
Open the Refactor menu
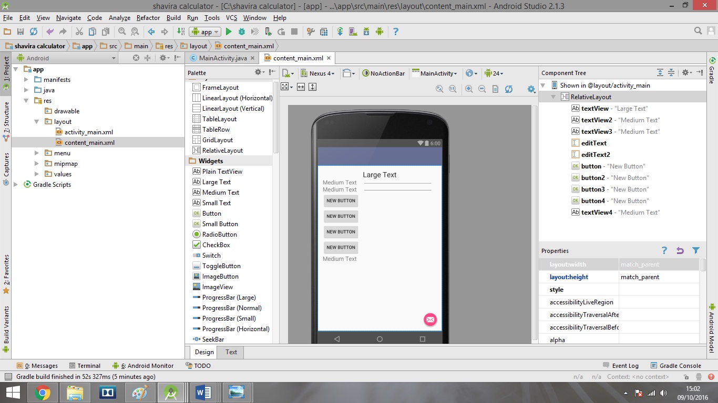148,18
